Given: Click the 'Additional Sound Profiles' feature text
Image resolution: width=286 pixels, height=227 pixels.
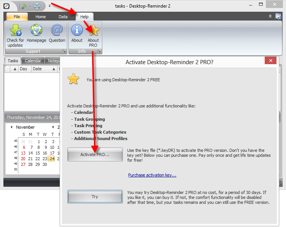Looking at the screenshot, I should pyautogui.click(x=101, y=139).
